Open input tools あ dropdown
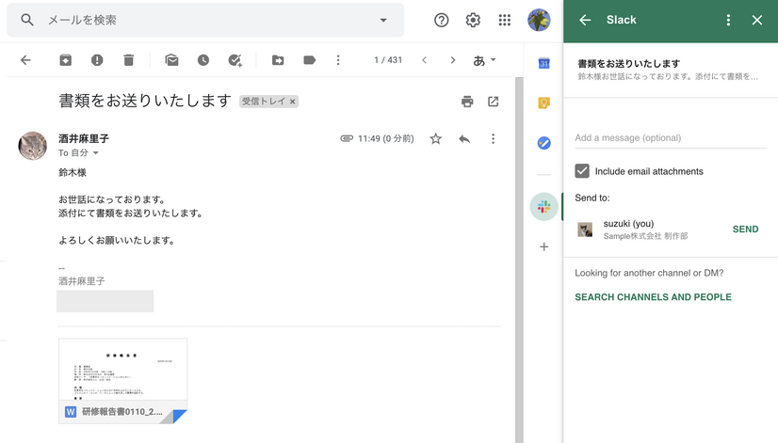778x443 pixels. tap(484, 60)
